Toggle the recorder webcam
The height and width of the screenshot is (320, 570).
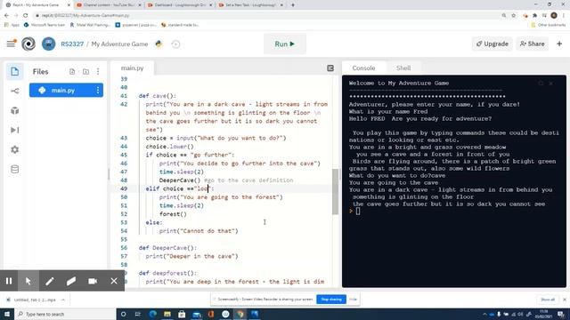tap(93, 281)
